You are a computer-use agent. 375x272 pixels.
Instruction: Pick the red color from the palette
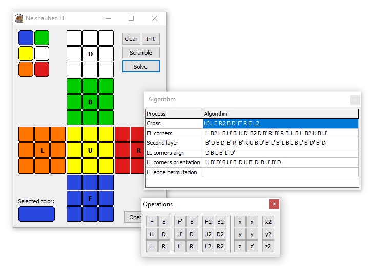(x=42, y=69)
